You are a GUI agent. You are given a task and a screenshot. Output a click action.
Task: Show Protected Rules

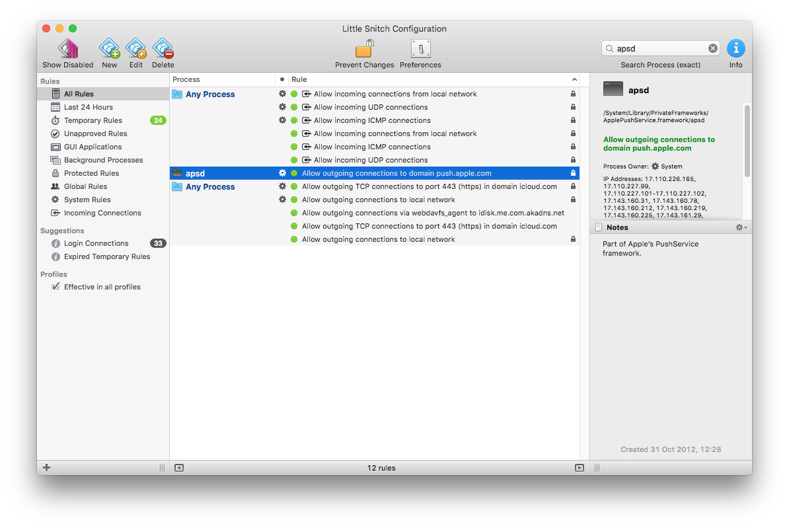(103, 173)
